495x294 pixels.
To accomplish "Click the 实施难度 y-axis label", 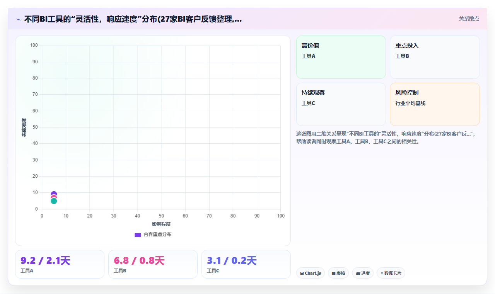I will (24, 127).
